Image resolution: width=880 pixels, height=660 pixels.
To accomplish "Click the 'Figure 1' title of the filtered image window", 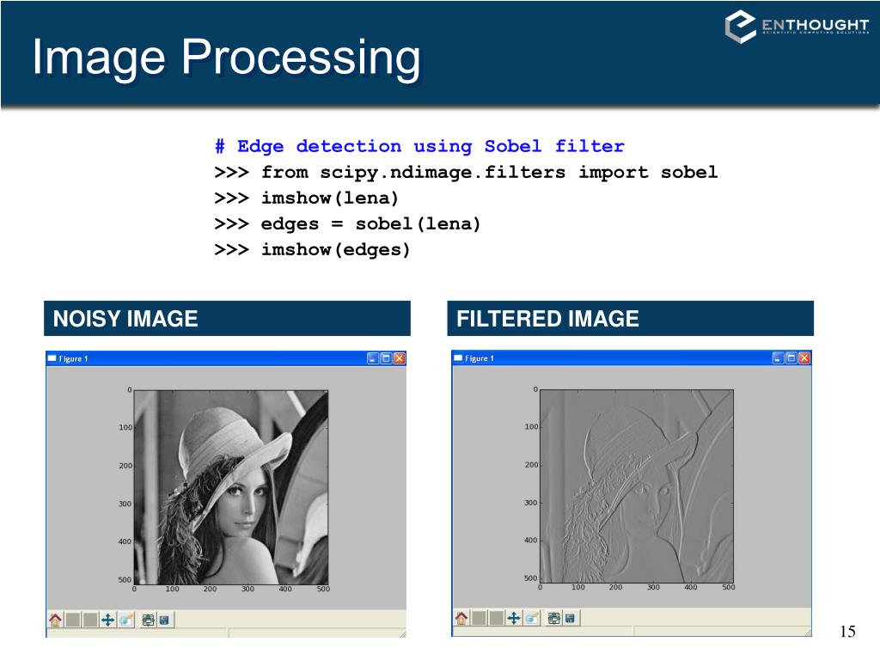I will tap(480, 358).
